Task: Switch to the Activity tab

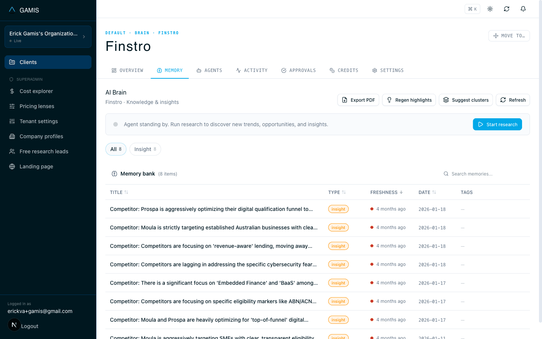Action: point(251,70)
